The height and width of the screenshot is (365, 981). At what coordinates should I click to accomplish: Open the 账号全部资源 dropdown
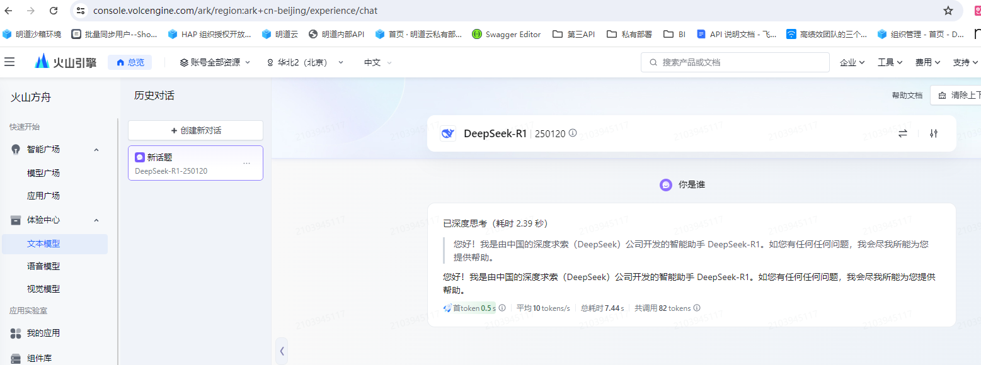point(215,62)
